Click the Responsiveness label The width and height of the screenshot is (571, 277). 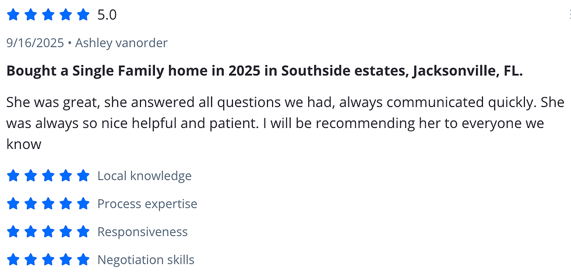(142, 232)
